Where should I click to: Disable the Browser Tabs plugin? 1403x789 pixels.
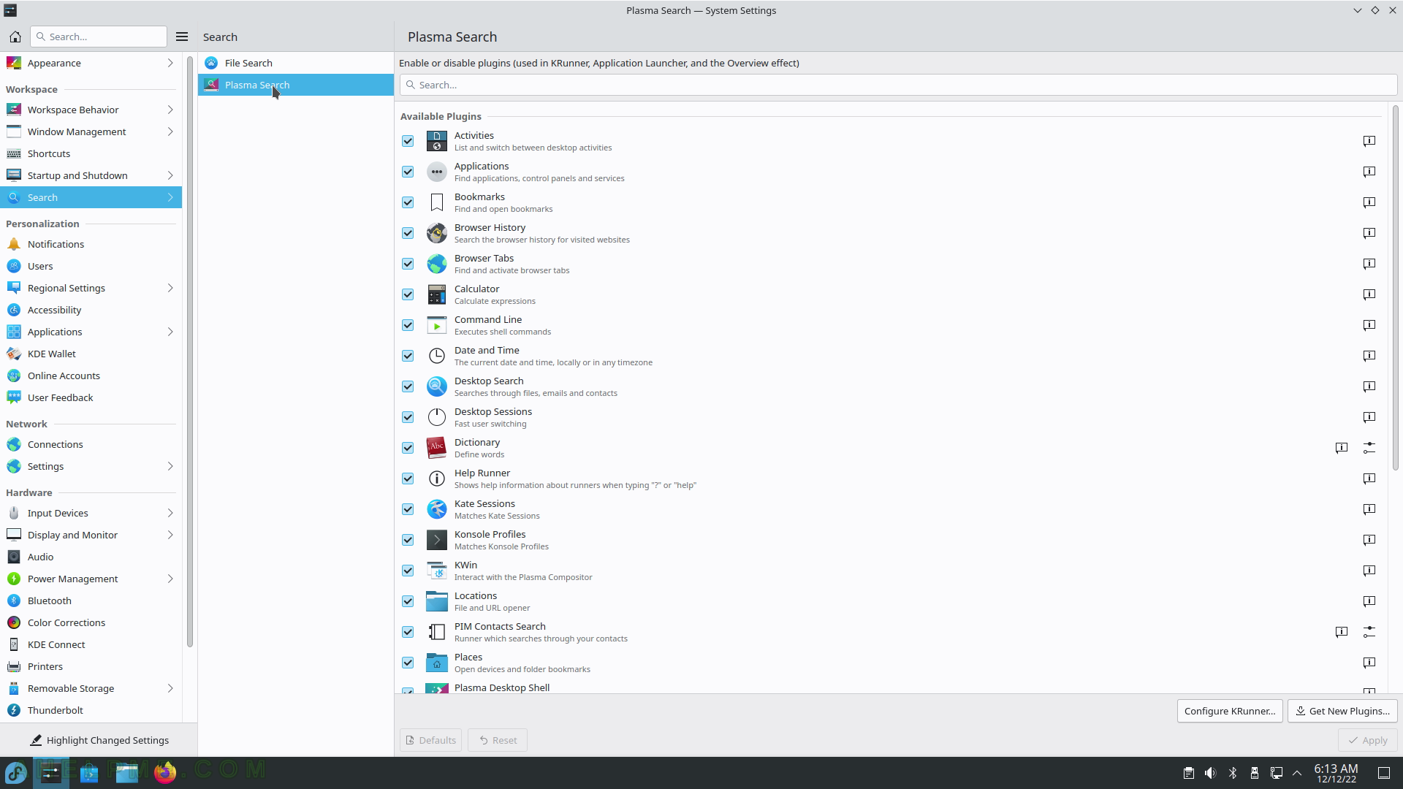408,264
